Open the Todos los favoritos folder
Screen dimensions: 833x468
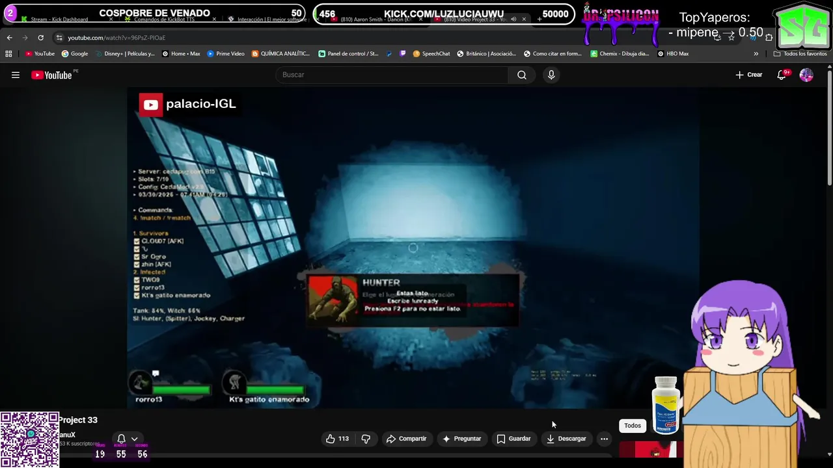pos(800,54)
